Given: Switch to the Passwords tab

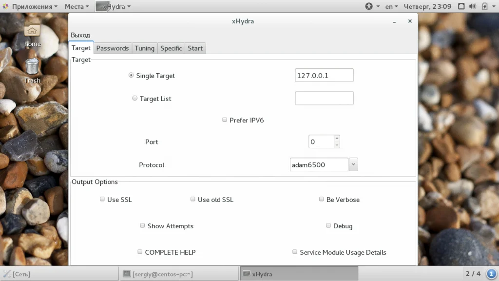Looking at the screenshot, I should click(113, 48).
